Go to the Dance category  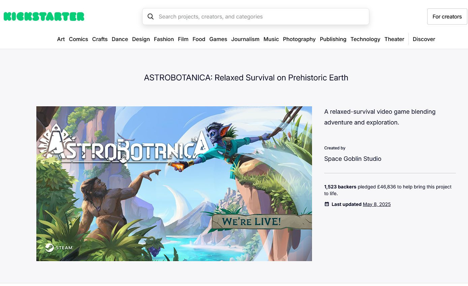tap(120, 39)
